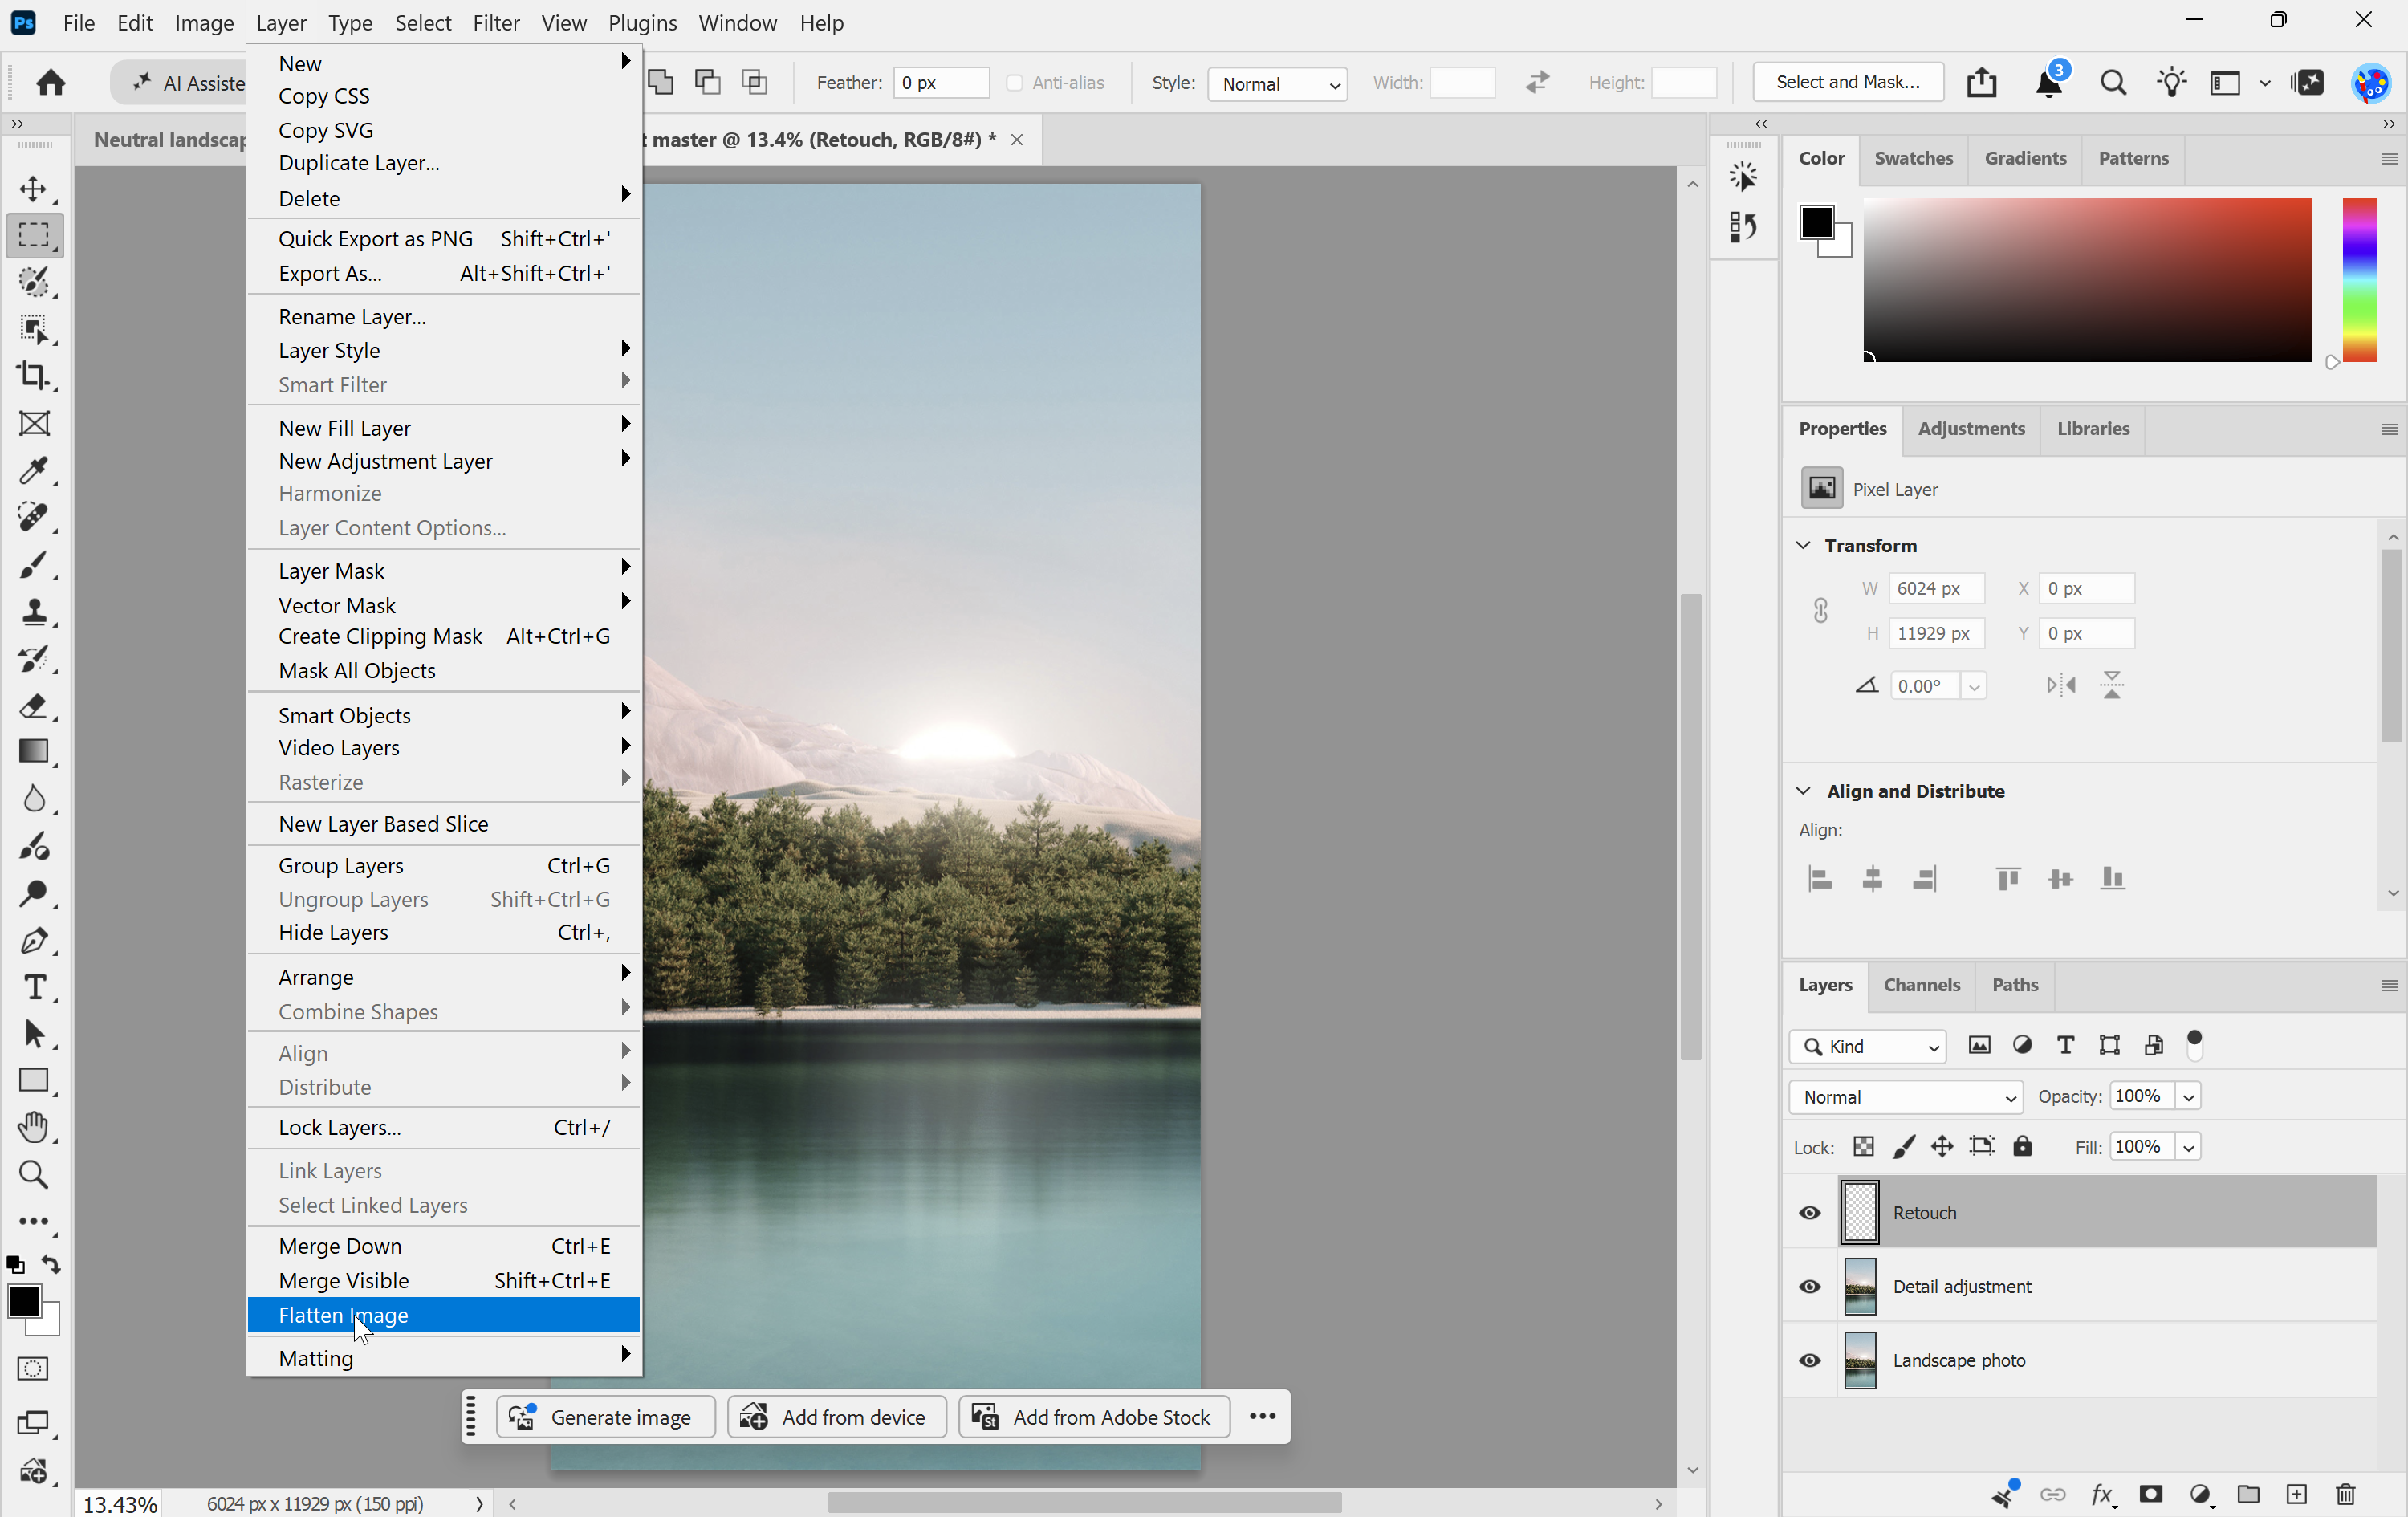Screen dimensions: 2408x1517
Task: Open the Filter menu
Action: (496, 22)
